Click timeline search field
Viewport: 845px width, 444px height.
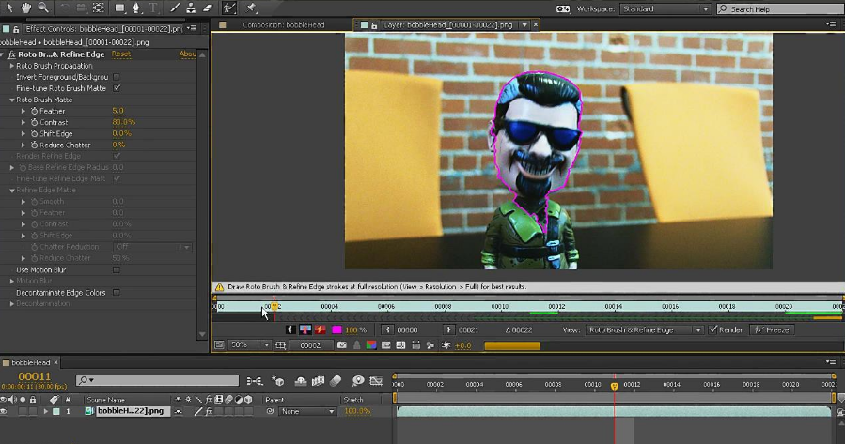[x=157, y=380]
